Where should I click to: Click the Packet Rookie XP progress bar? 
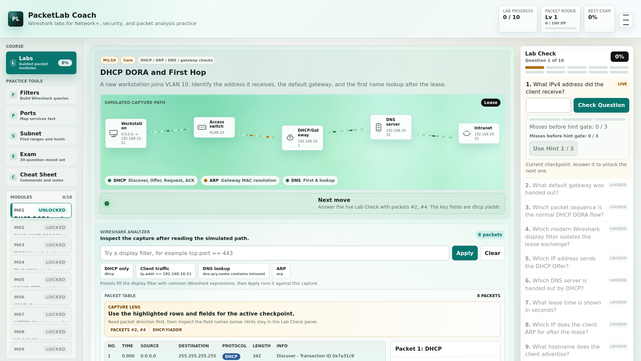coord(561,28)
